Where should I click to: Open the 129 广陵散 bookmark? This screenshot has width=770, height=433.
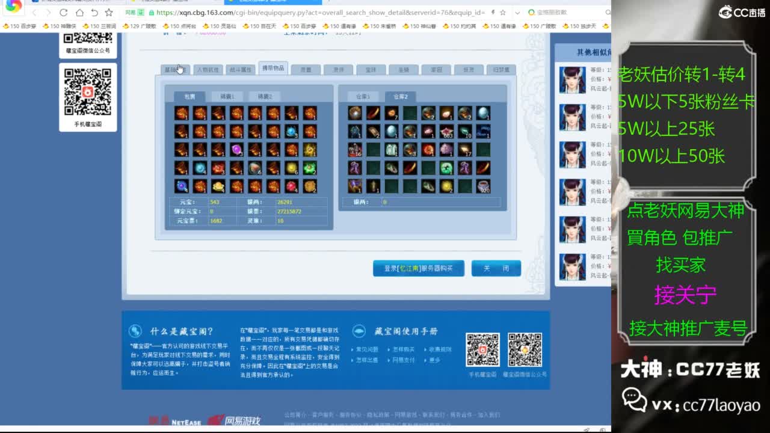tap(140, 26)
